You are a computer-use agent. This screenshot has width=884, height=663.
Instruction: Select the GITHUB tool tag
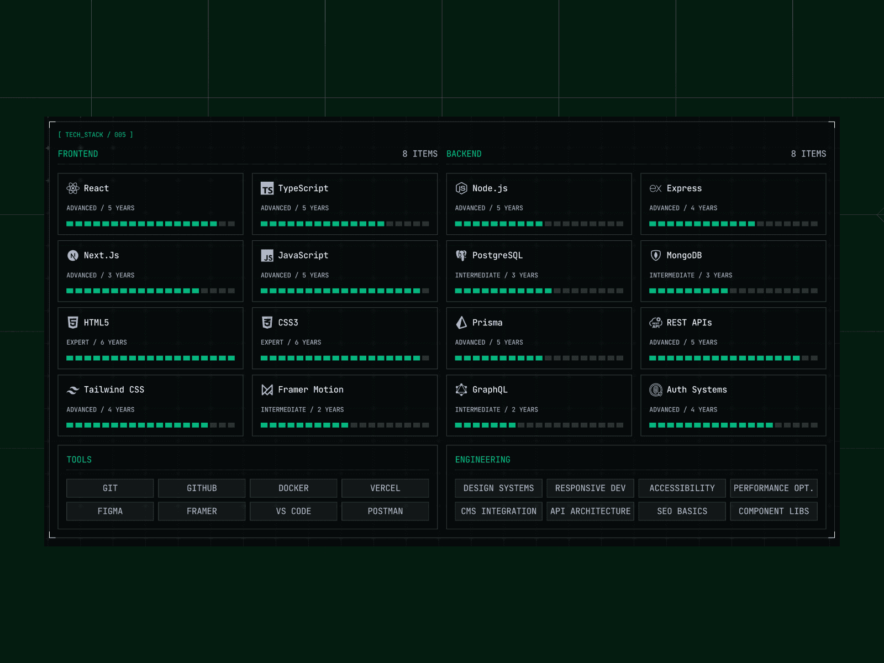tap(202, 488)
